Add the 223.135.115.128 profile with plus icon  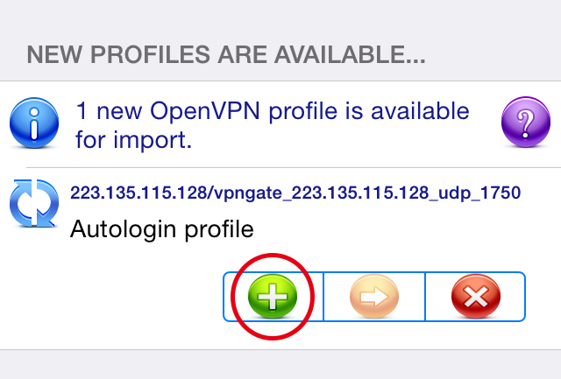coord(273,296)
